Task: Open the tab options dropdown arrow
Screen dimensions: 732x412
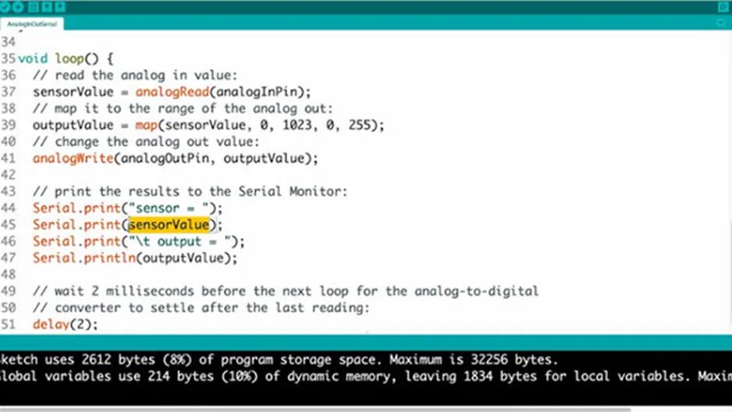Action: [721, 23]
